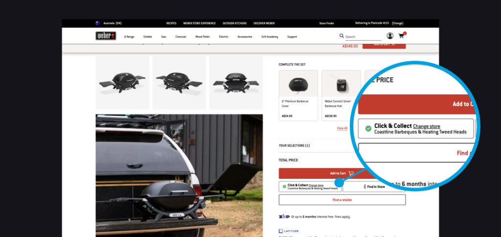This screenshot has height=237, width=501.
Task: Open the Support menu
Action: pyautogui.click(x=292, y=37)
